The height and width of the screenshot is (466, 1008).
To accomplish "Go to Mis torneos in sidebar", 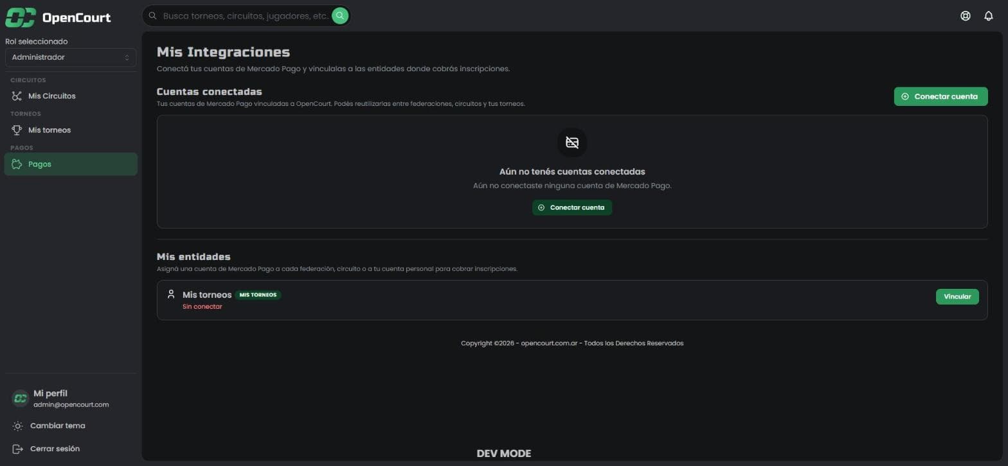I will (71, 130).
